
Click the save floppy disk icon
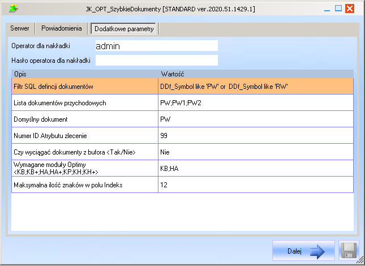pos(349,251)
